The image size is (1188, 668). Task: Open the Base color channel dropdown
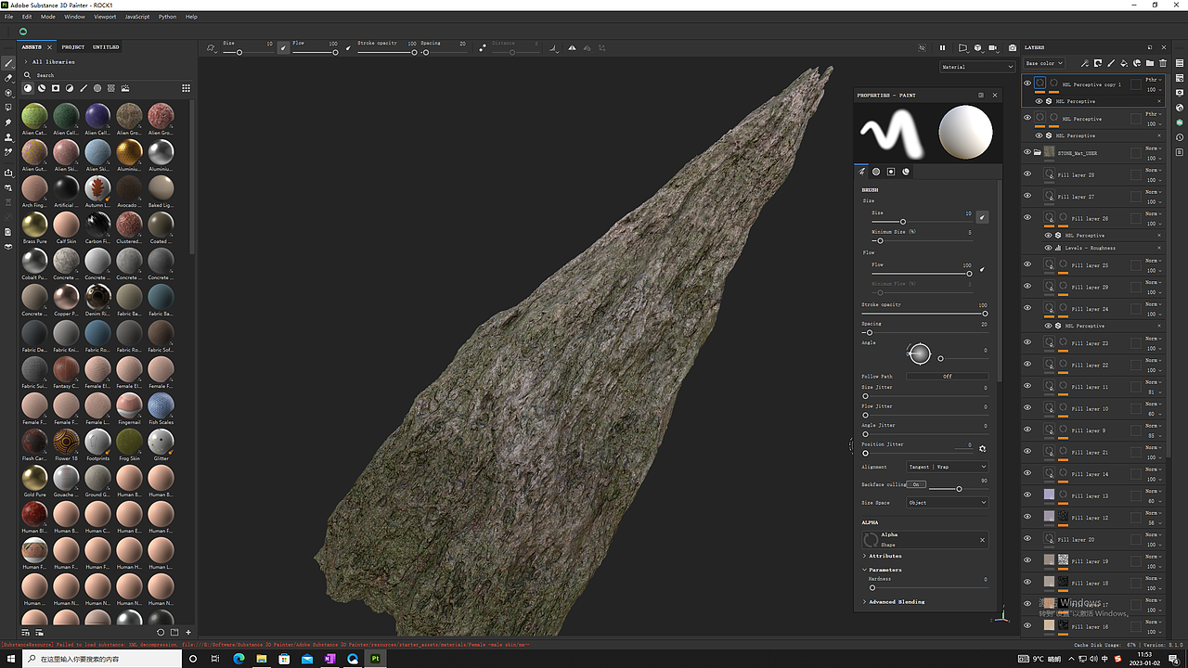[1044, 63]
